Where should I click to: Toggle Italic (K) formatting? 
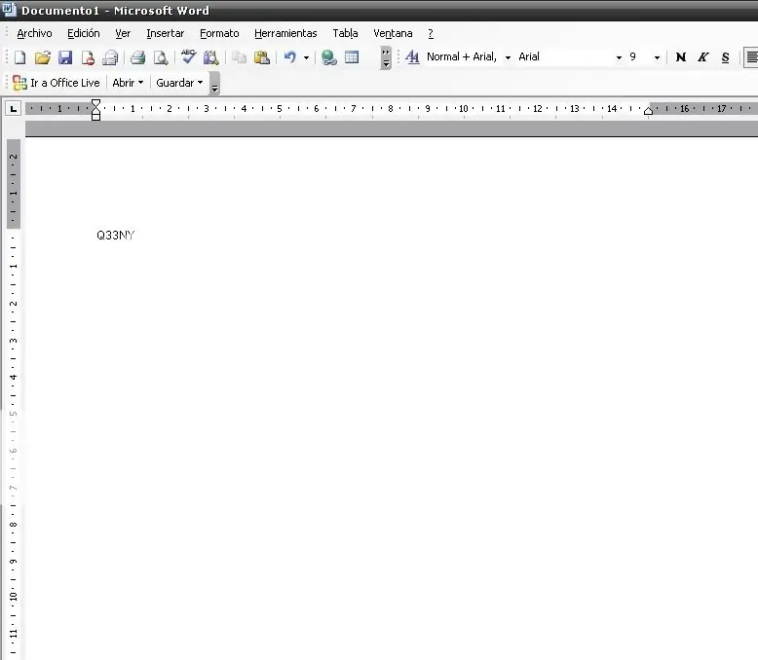click(702, 57)
